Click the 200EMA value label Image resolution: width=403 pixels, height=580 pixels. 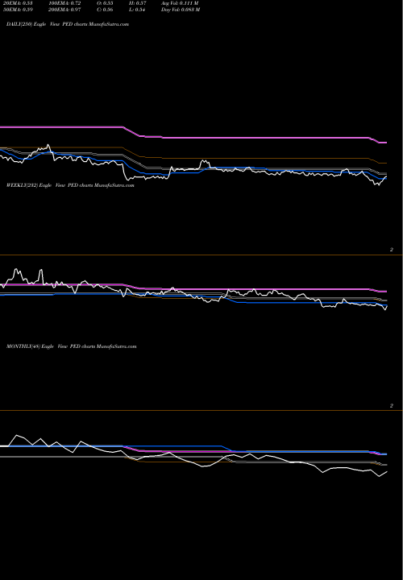coord(64,10)
